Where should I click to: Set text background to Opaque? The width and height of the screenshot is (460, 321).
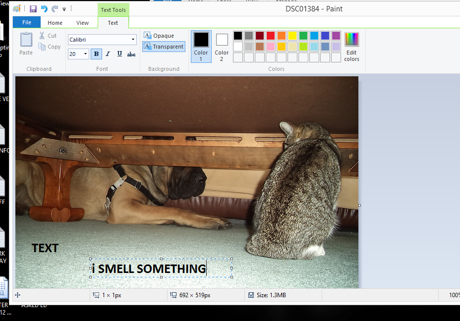(x=159, y=36)
